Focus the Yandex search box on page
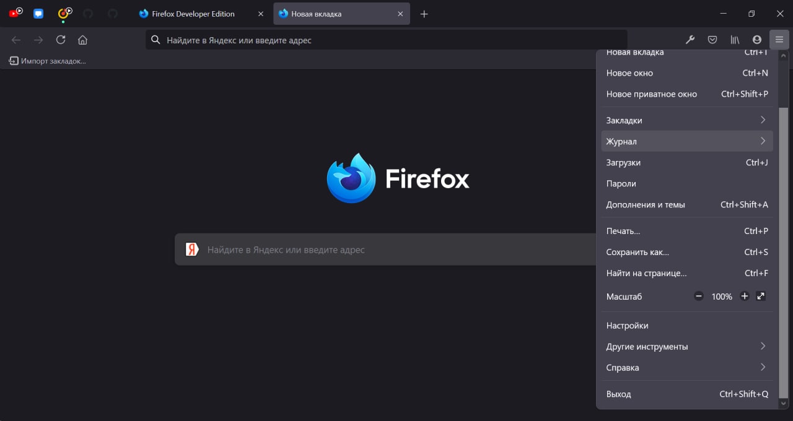Screen dimensions: 793x421 [385, 250]
